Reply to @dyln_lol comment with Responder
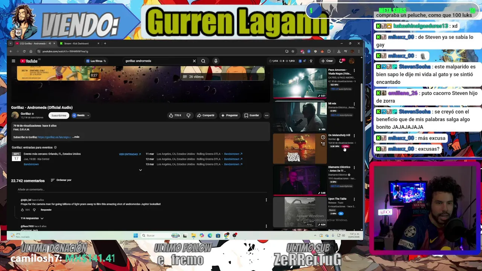The image size is (482, 271). [x=46, y=210]
